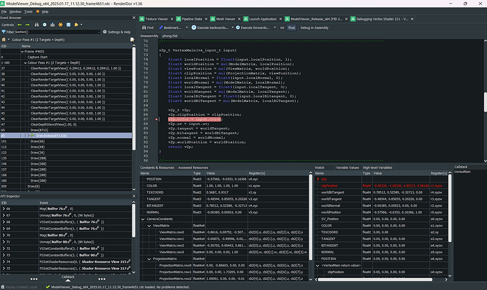The width and height of the screenshot is (487, 290).
Task: Open the Window menu
Action: [x=15, y=12]
